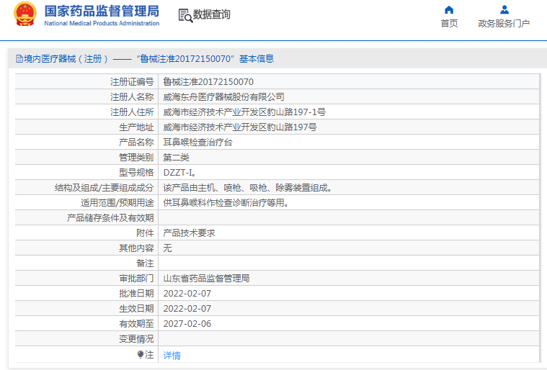This screenshot has height=370, width=547.
Task: Select registration number 鲁械注准20172150070 value
Action: (x=208, y=82)
